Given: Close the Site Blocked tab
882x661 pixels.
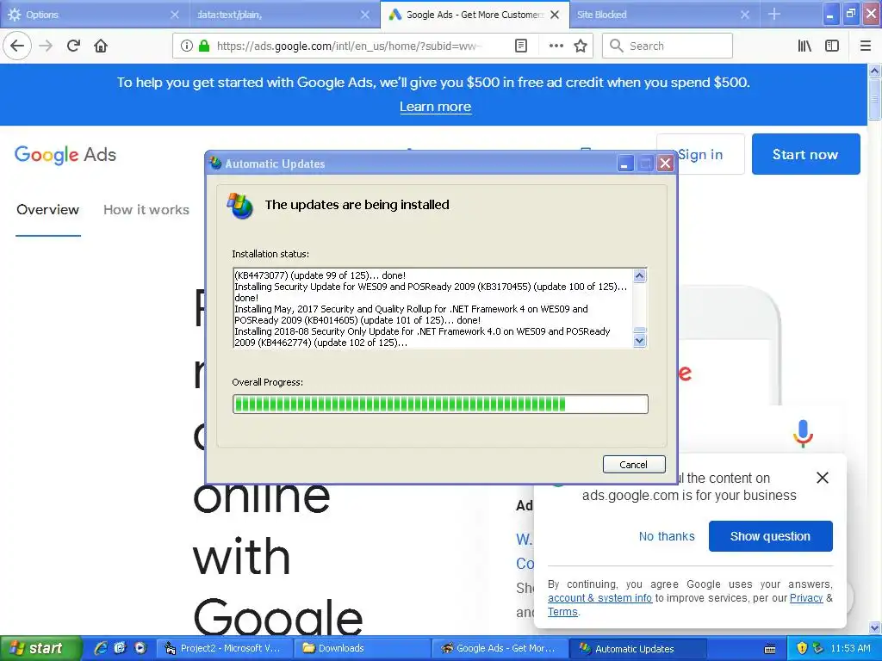Looking at the screenshot, I should pyautogui.click(x=745, y=15).
